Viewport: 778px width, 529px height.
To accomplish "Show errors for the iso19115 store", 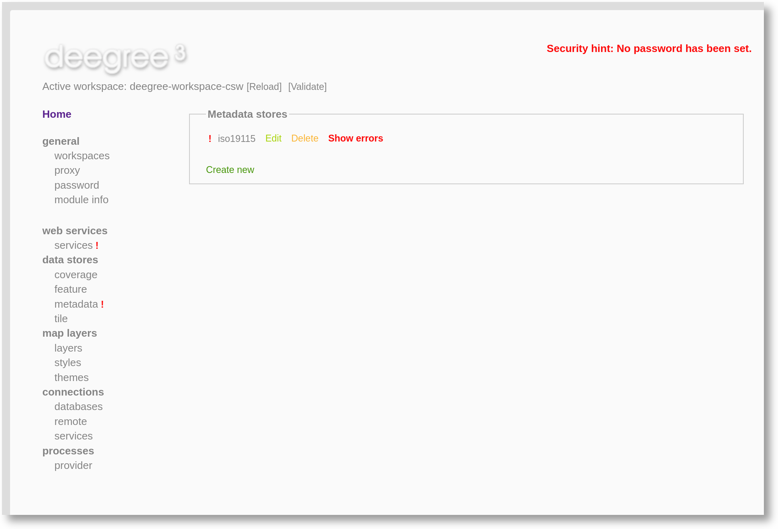I will (356, 138).
